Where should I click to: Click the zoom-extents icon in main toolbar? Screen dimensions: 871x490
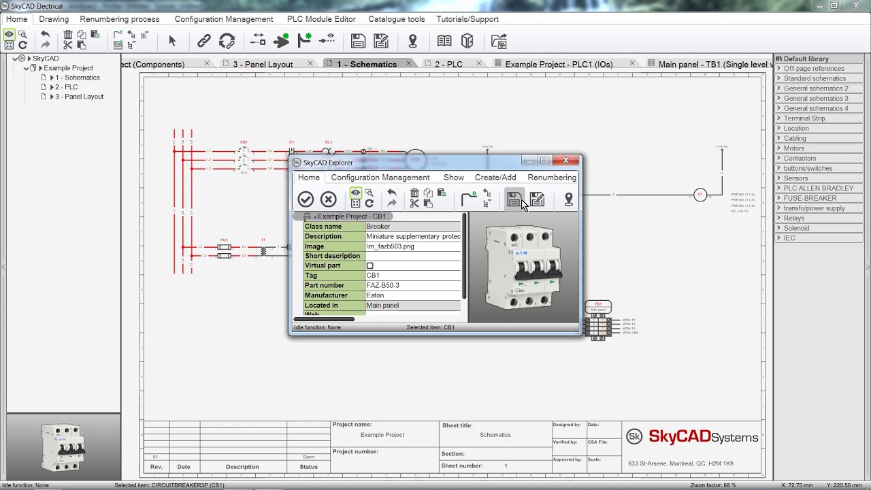point(10,46)
